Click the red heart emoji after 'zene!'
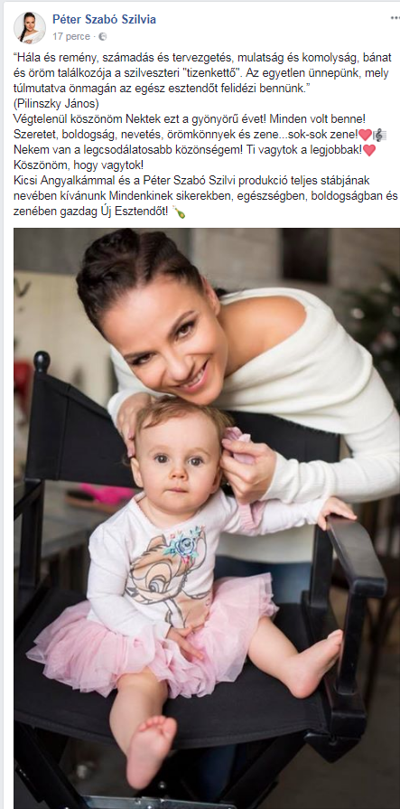This screenshot has height=809, width=400. pos(365,136)
